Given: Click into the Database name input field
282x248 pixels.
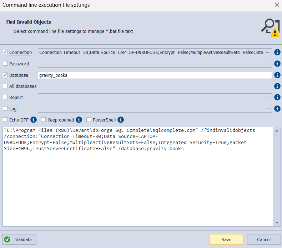Looking at the screenshot, I should (x=155, y=75).
